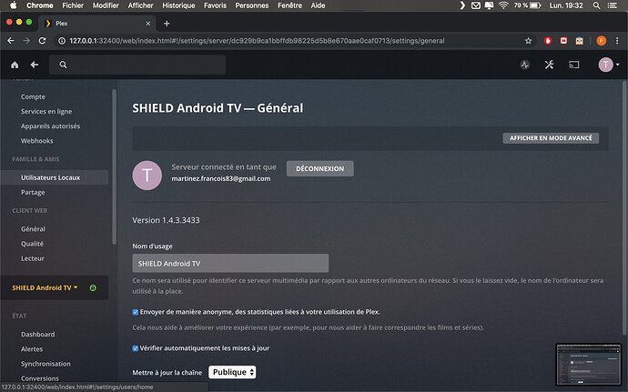This screenshot has width=628, height=392.
Task: Reload the page in Chrome
Action: click(42, 40)
